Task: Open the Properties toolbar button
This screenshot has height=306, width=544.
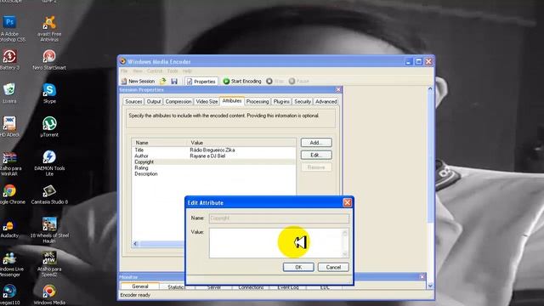Action: (x=201, y=82)
